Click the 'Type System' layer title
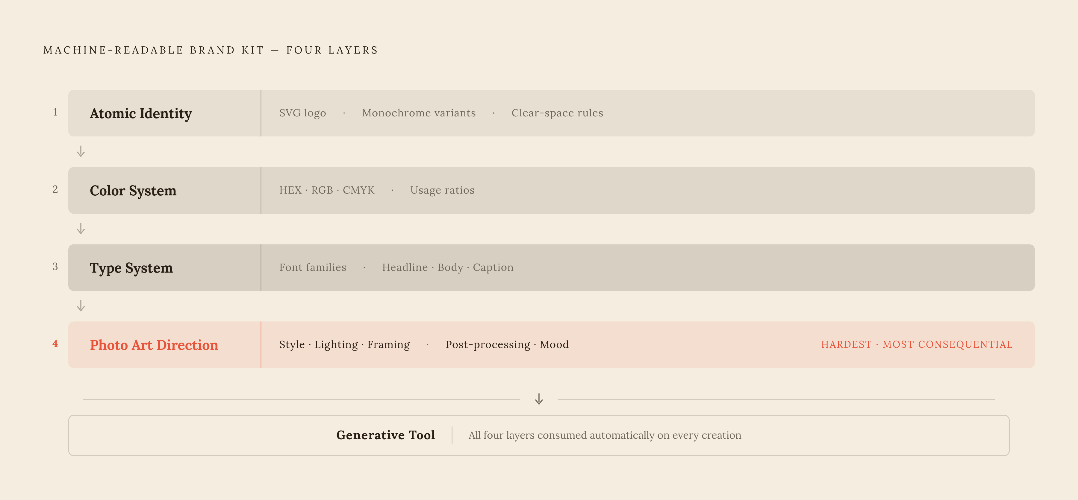 [x=131, y=268]
